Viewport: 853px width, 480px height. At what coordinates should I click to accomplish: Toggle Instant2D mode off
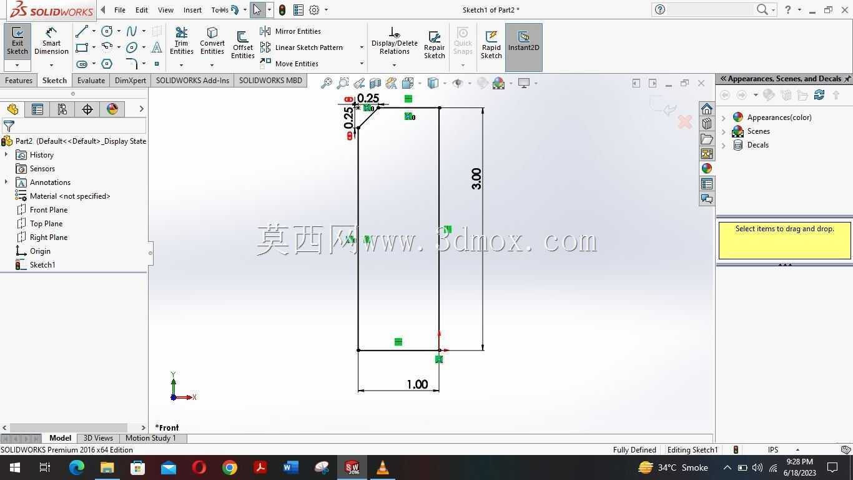523,47
